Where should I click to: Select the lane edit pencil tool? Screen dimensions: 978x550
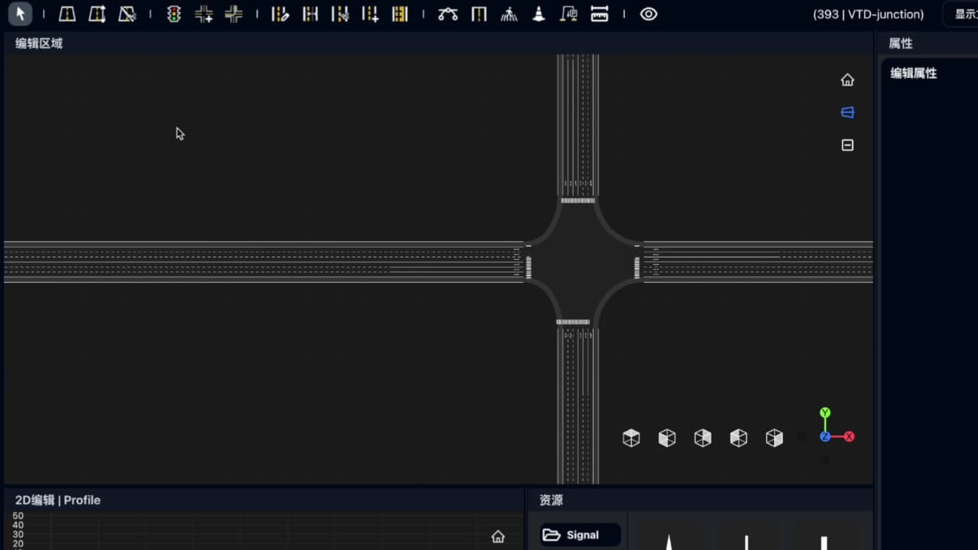[x=280, y=14]
